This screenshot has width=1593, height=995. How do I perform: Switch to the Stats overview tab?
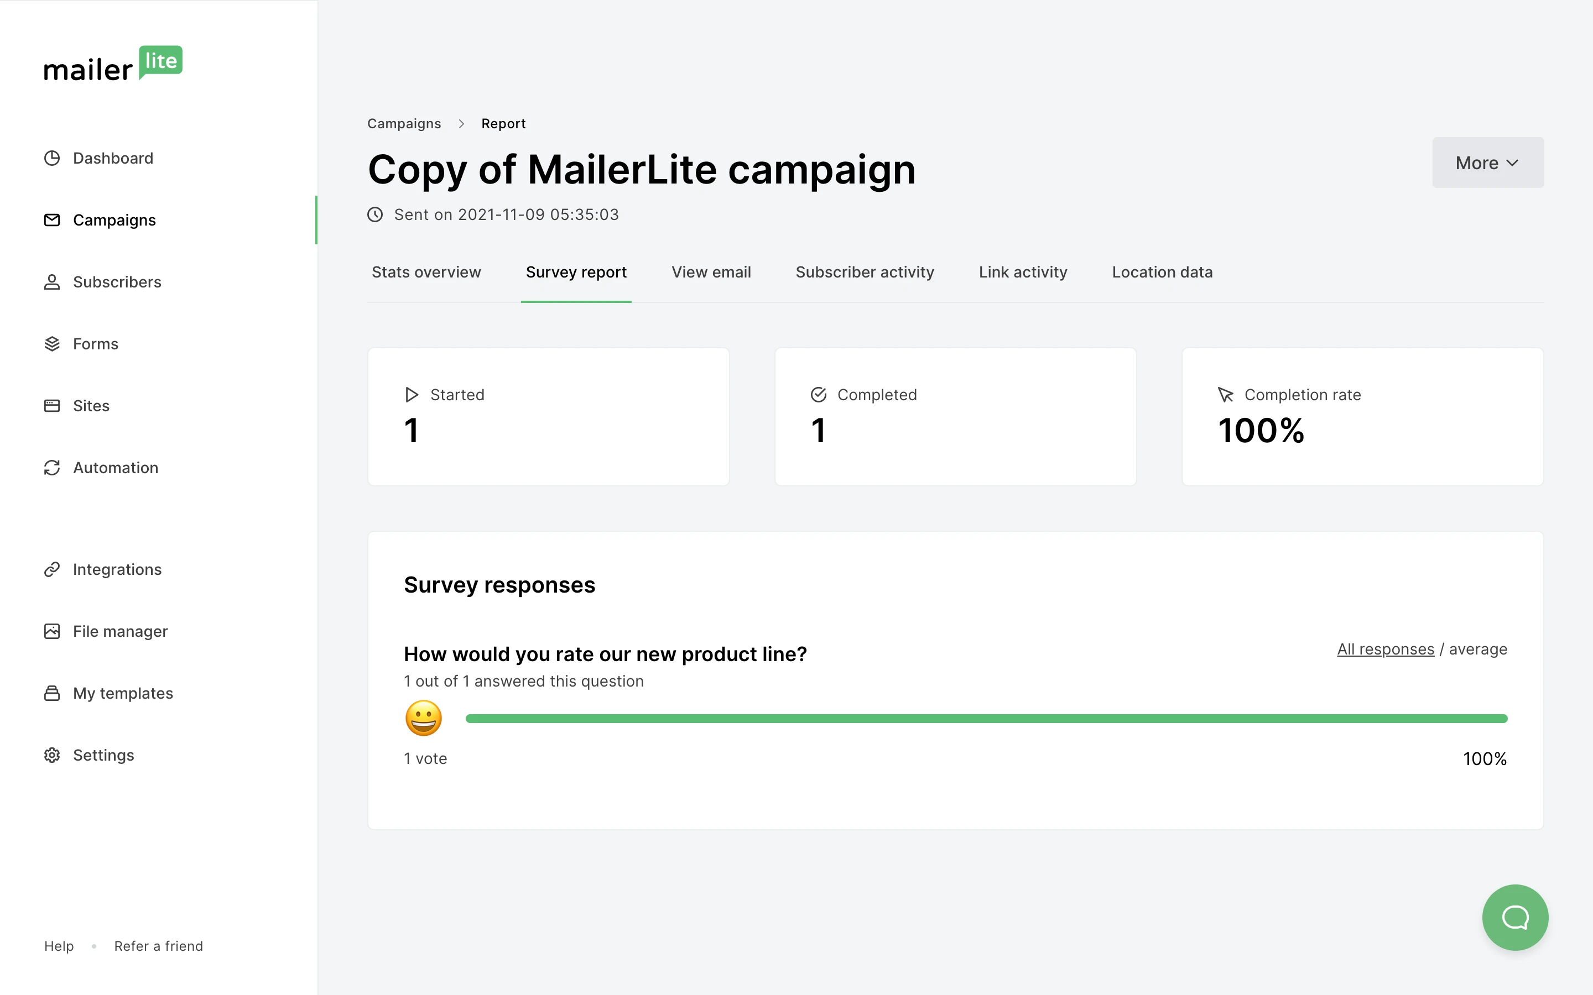tap(426, 272)
